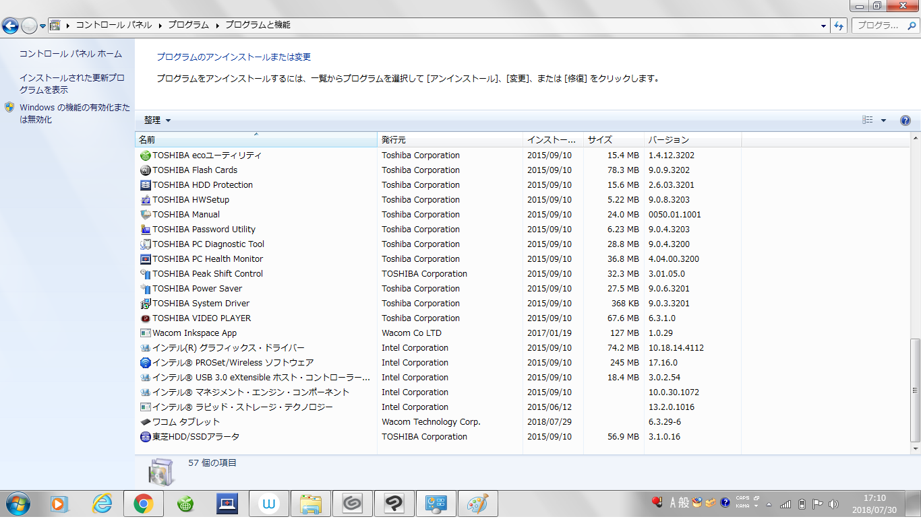Open Windows Explorer folder icon in the taskbar
Image resolution: width=921 pixels, height=519 pixels.
click(x=310, y=504)
